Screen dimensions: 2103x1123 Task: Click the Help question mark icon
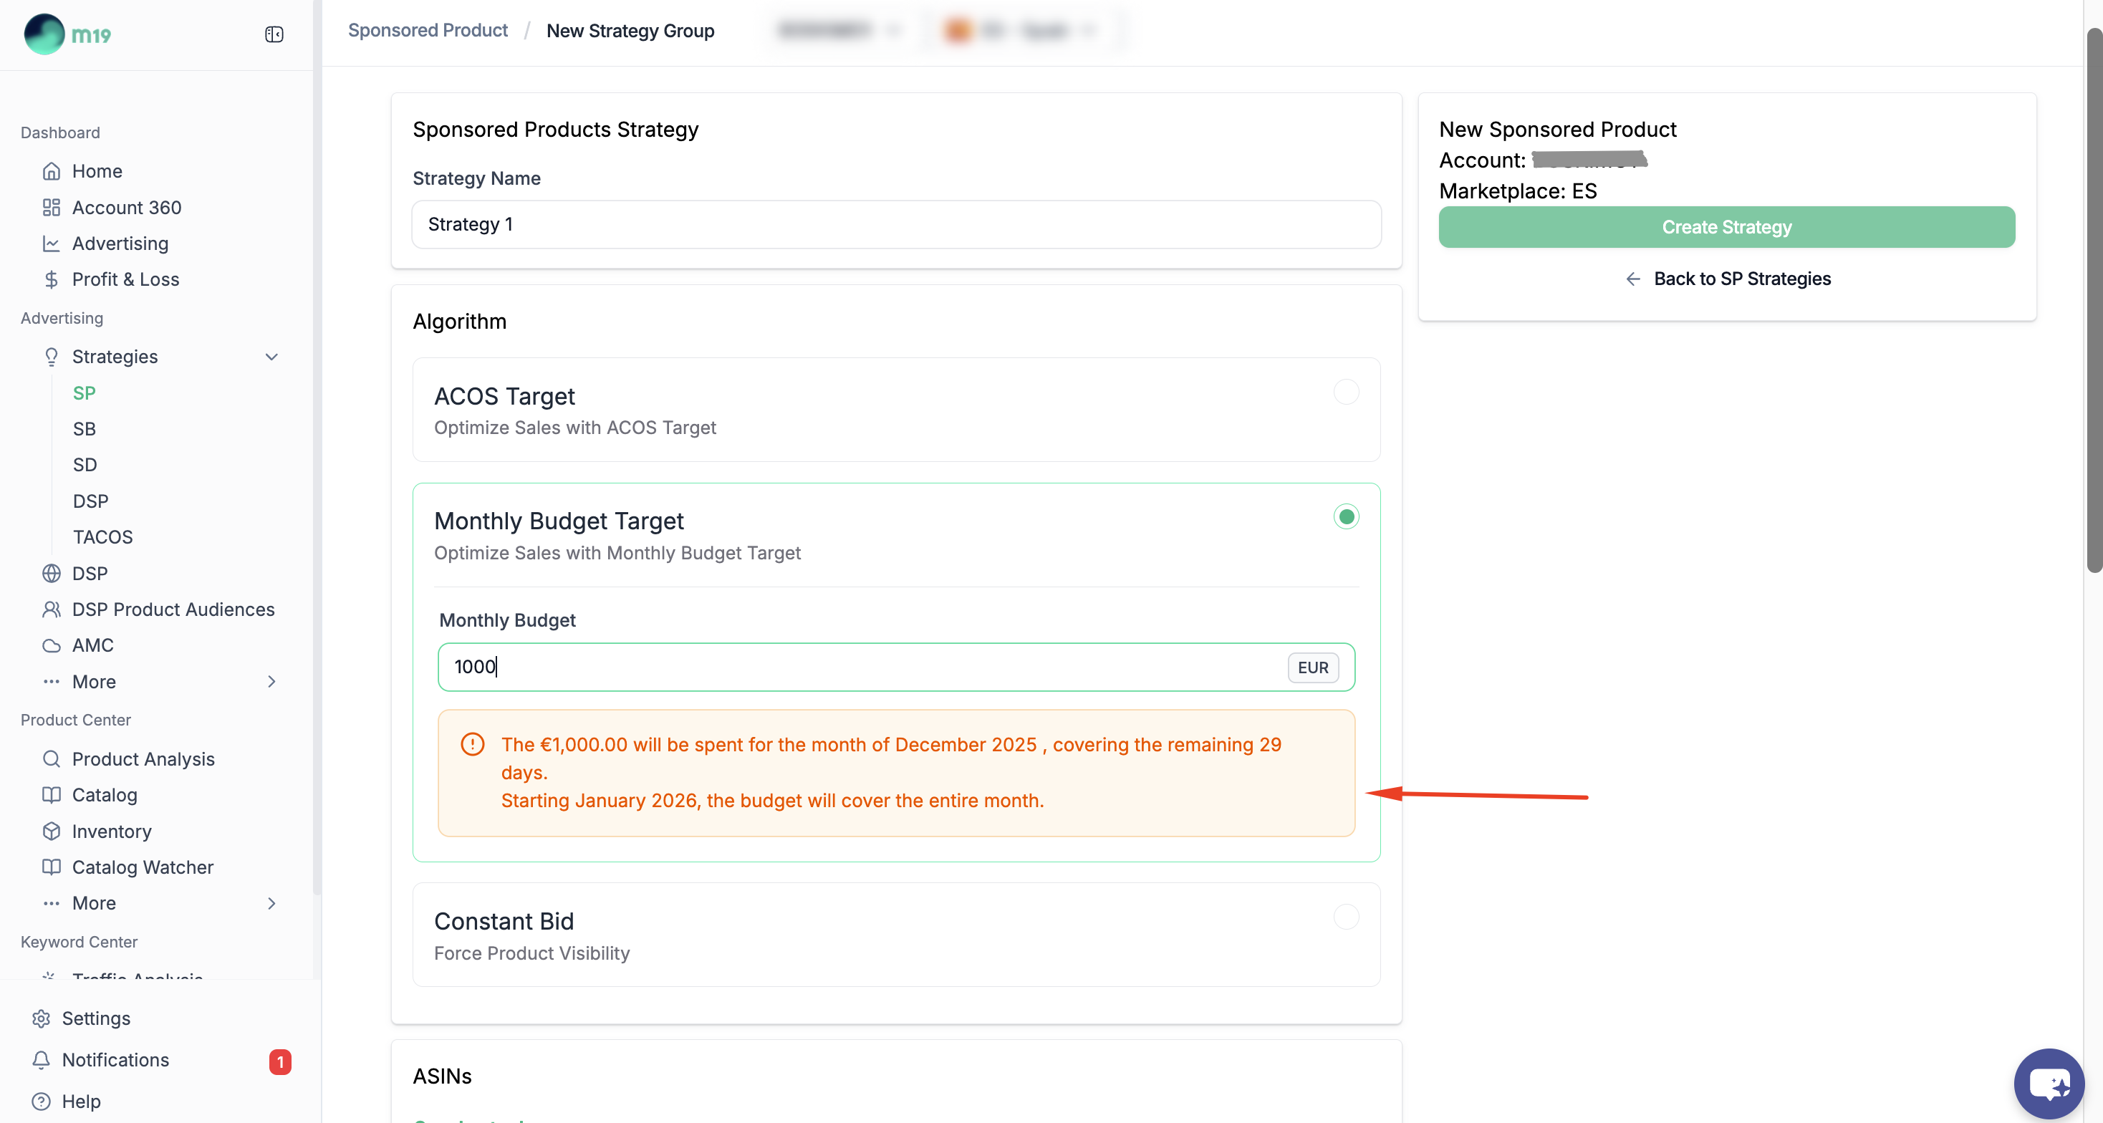click(x=41, y=1101)
